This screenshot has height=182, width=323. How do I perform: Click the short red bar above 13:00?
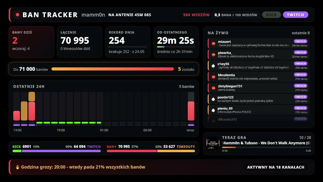pyautogui.click(x=17, y=116)
